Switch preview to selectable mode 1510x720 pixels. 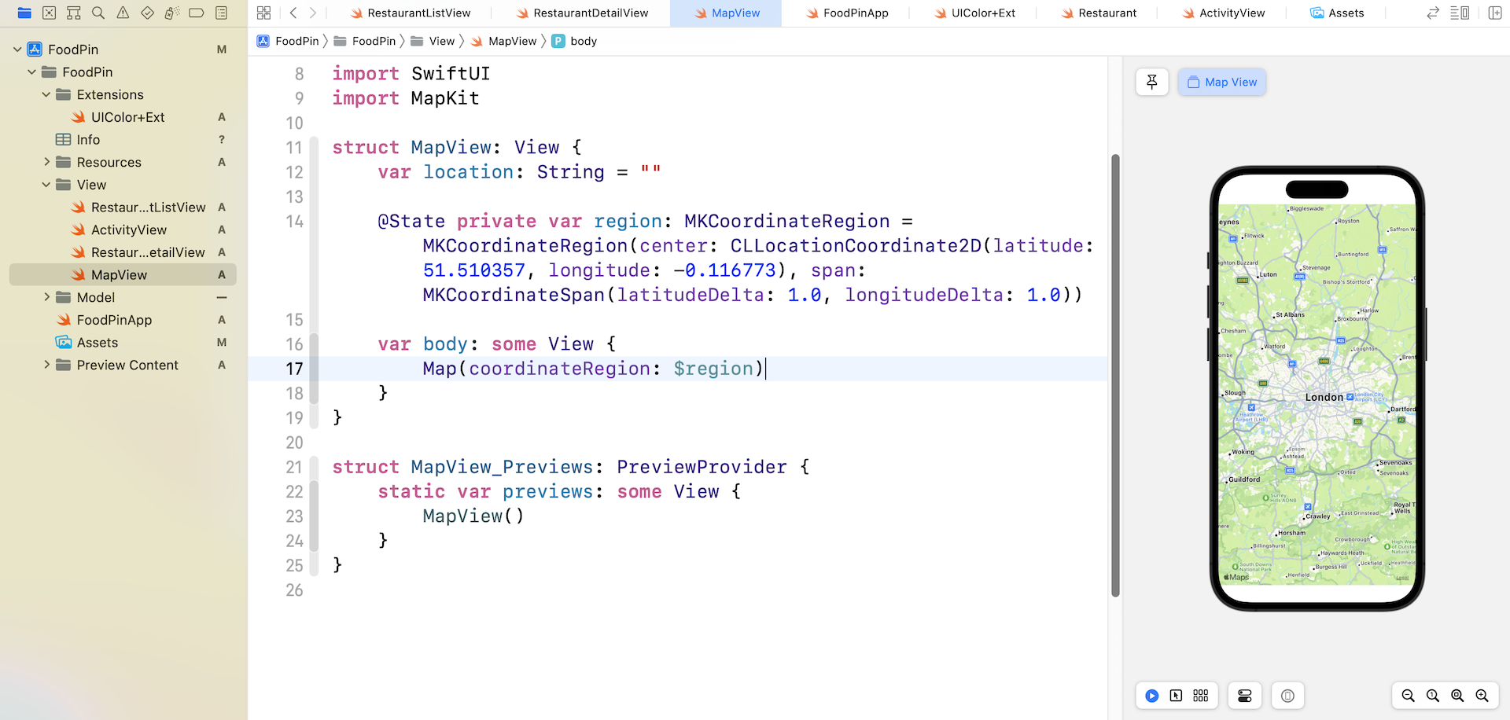click(1176, 696)
